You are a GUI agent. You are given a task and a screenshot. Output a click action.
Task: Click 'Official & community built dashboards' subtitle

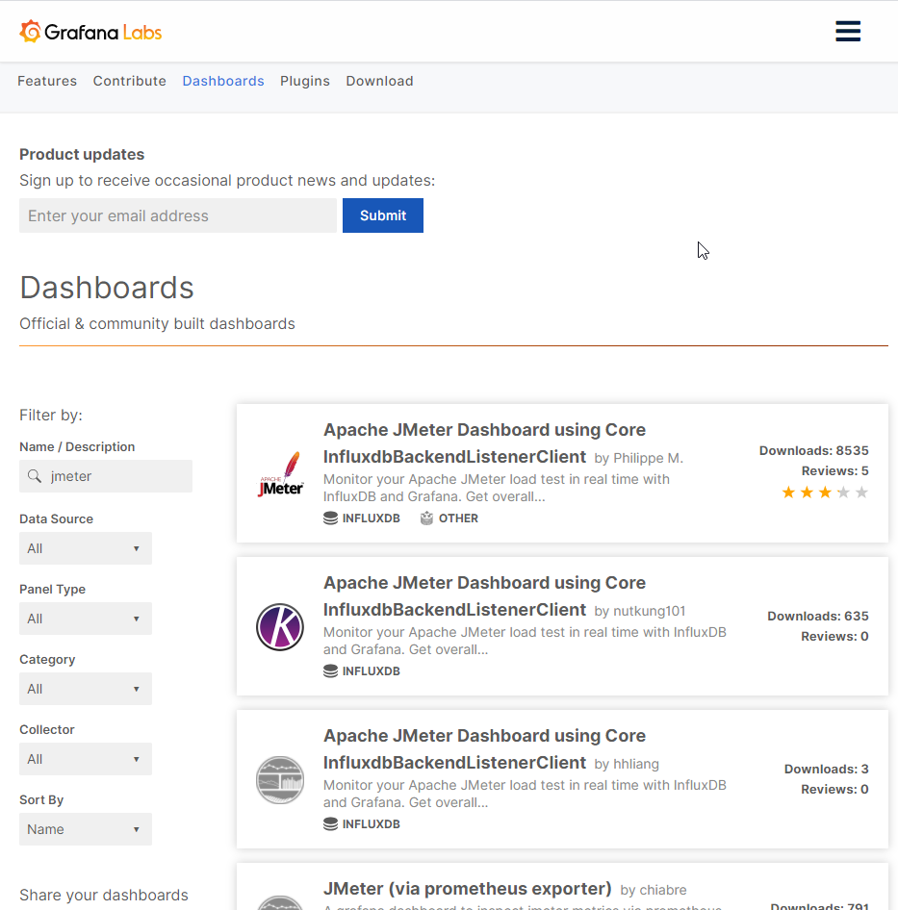click(x=158, y=324)
